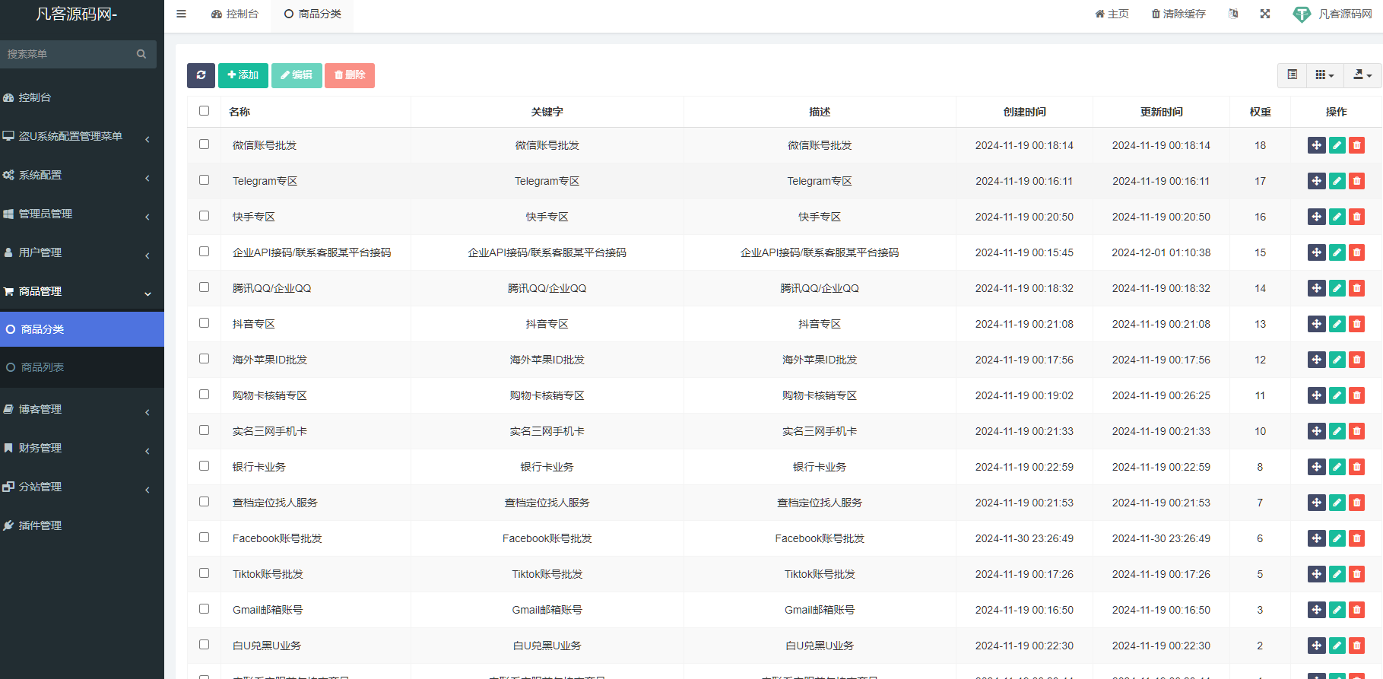Viewport: 1383px width, 679px height.
Task: Toggle card view icon in table toolbar
Action: 1293,75
